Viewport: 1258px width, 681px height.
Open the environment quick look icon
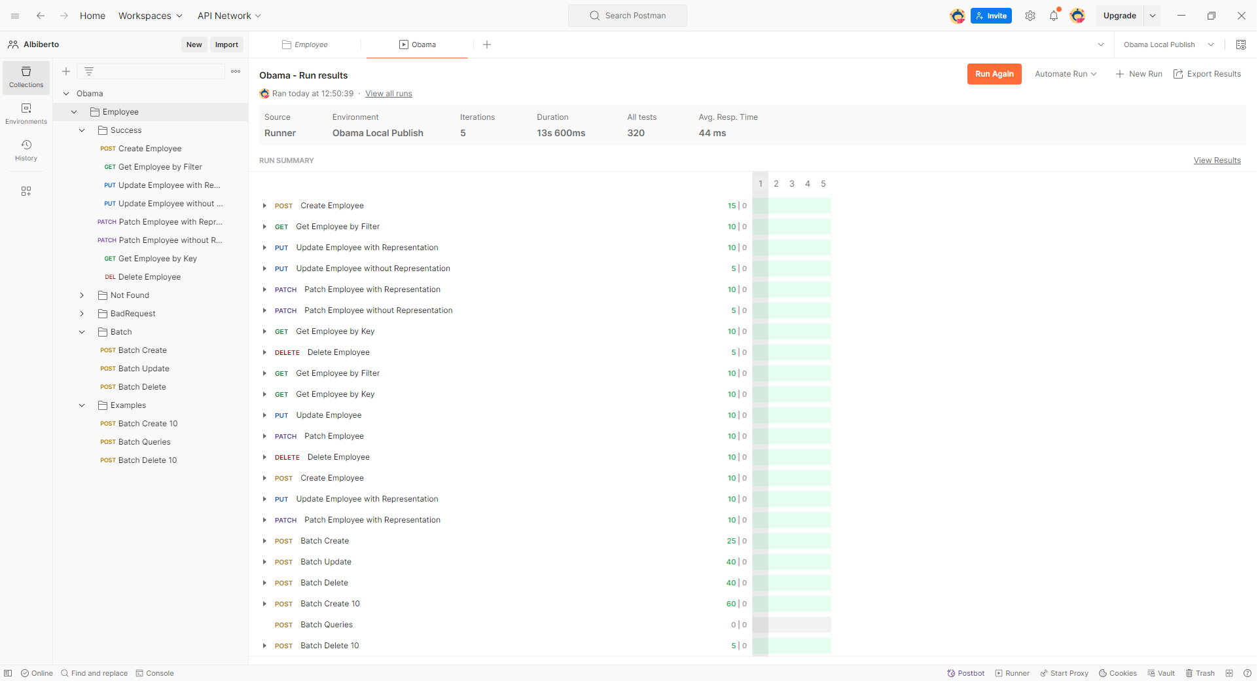[1241, 45]
